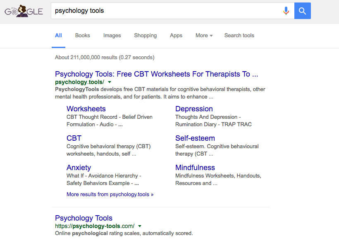Click the Self-esteem sitelink
Image resolution: width=339 pixels, height=245 pixels.
point(195,138)
